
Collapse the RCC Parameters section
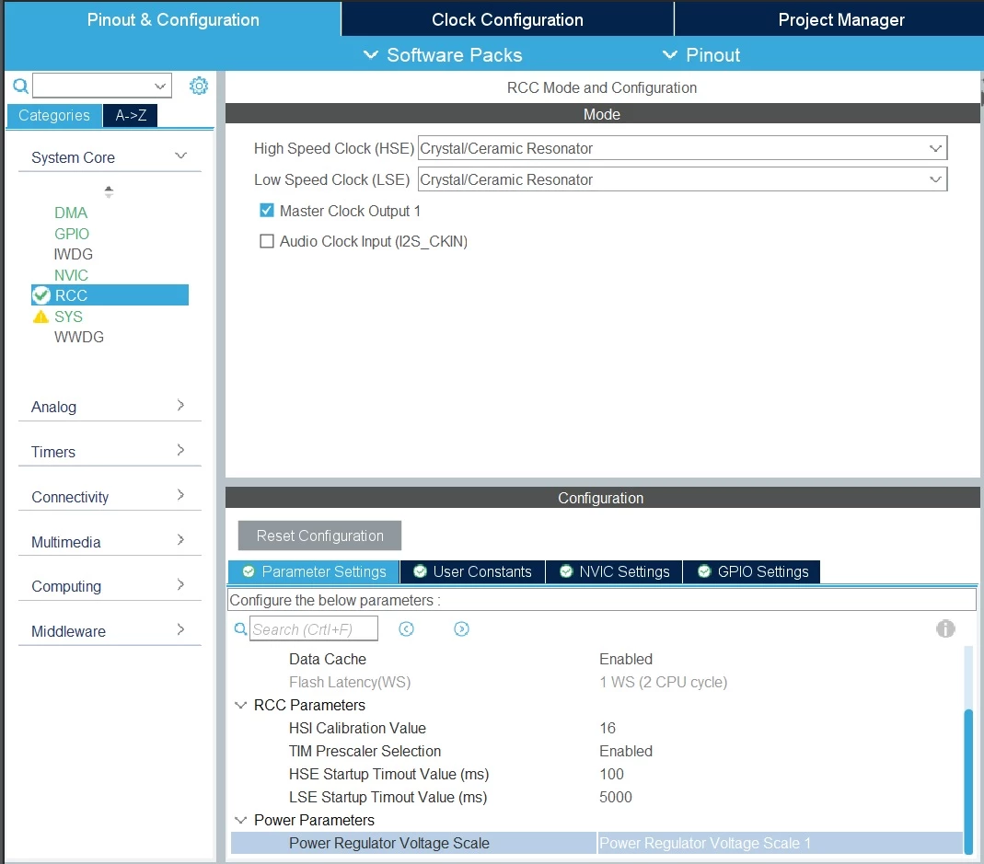(240, 705)
